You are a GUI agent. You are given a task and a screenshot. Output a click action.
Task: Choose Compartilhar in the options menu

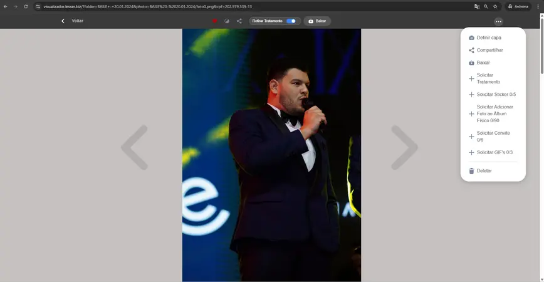pos(489,50)
